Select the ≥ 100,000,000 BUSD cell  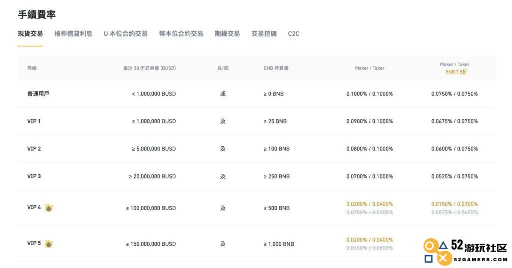pos(151,208)
